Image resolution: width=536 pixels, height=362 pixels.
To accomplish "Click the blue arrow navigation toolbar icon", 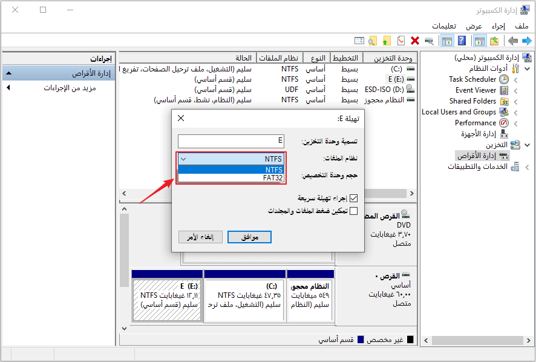I will 527,41.
